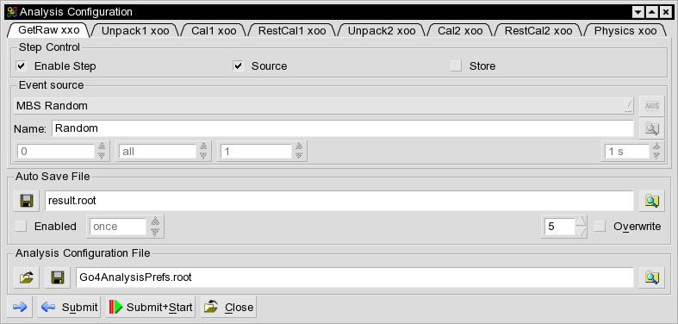Screen dimensions: 678x324
Task: Click the magnifier button next to Name field
Action: click(651, 128)
